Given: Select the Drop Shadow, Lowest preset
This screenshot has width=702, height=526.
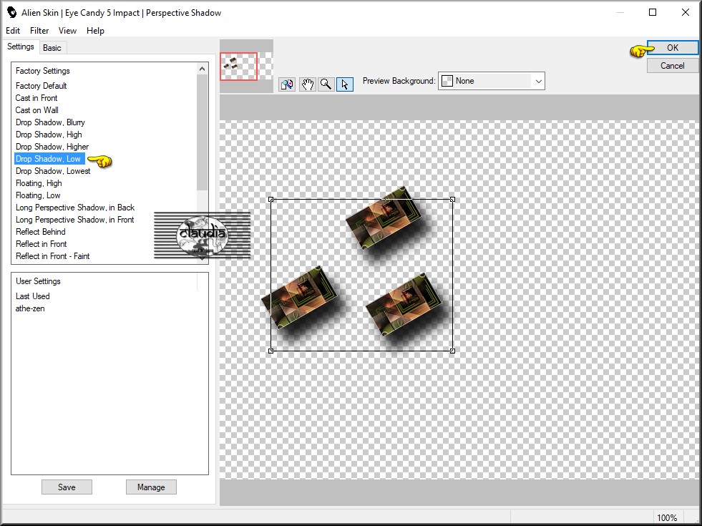Looking at the screenshot, I should tap(53, 170).
